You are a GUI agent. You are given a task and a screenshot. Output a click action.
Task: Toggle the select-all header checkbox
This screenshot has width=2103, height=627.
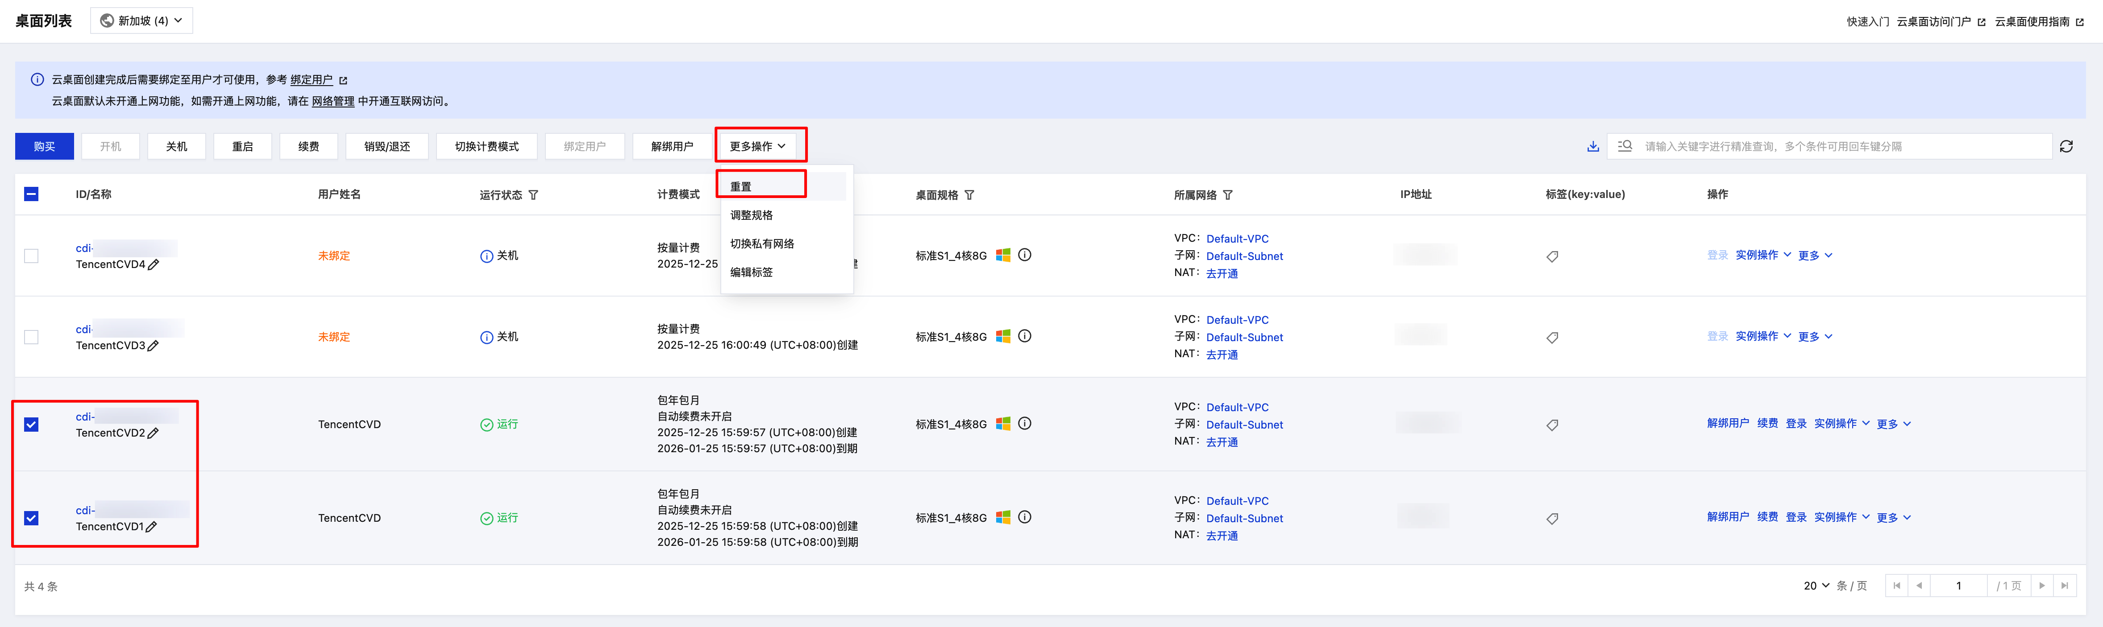tap(31, 194)
